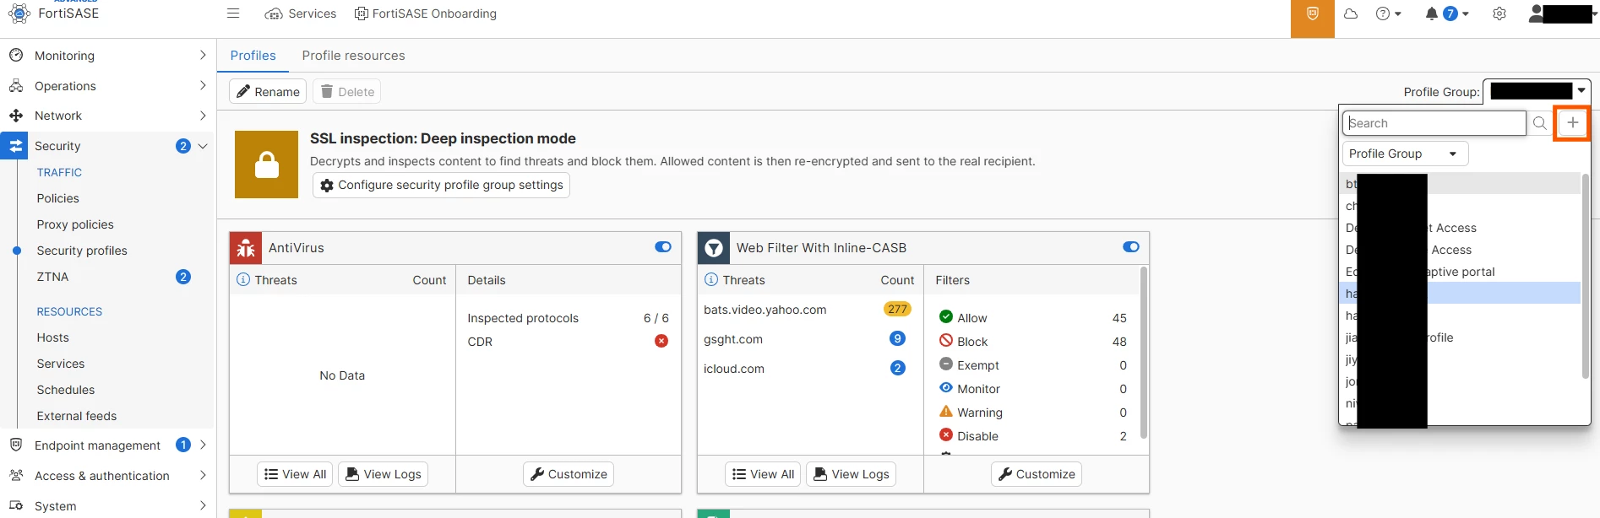1600x518 pixels.
Task: Click Web Filter Threats info icon
Action: click(x=711, y=279)
